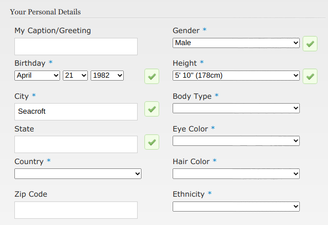Image resolution: width=328 pixels, height=225 pixels.
Task: Expand the Body Type dropdown
Action: click(x=236, y=108)
